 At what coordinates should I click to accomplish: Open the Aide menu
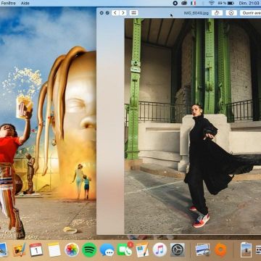(25, 3)
